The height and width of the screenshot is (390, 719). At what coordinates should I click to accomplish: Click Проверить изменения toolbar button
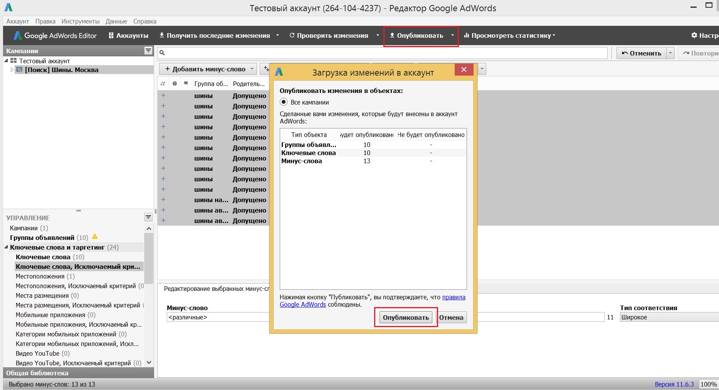[329, 35]
